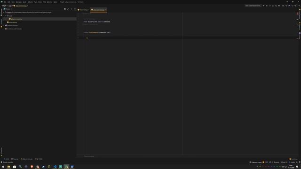Click the tool windows quick-access corner icon
This screenshot has width=301, height=169.
pyautogui.click(x=1, y=162)
